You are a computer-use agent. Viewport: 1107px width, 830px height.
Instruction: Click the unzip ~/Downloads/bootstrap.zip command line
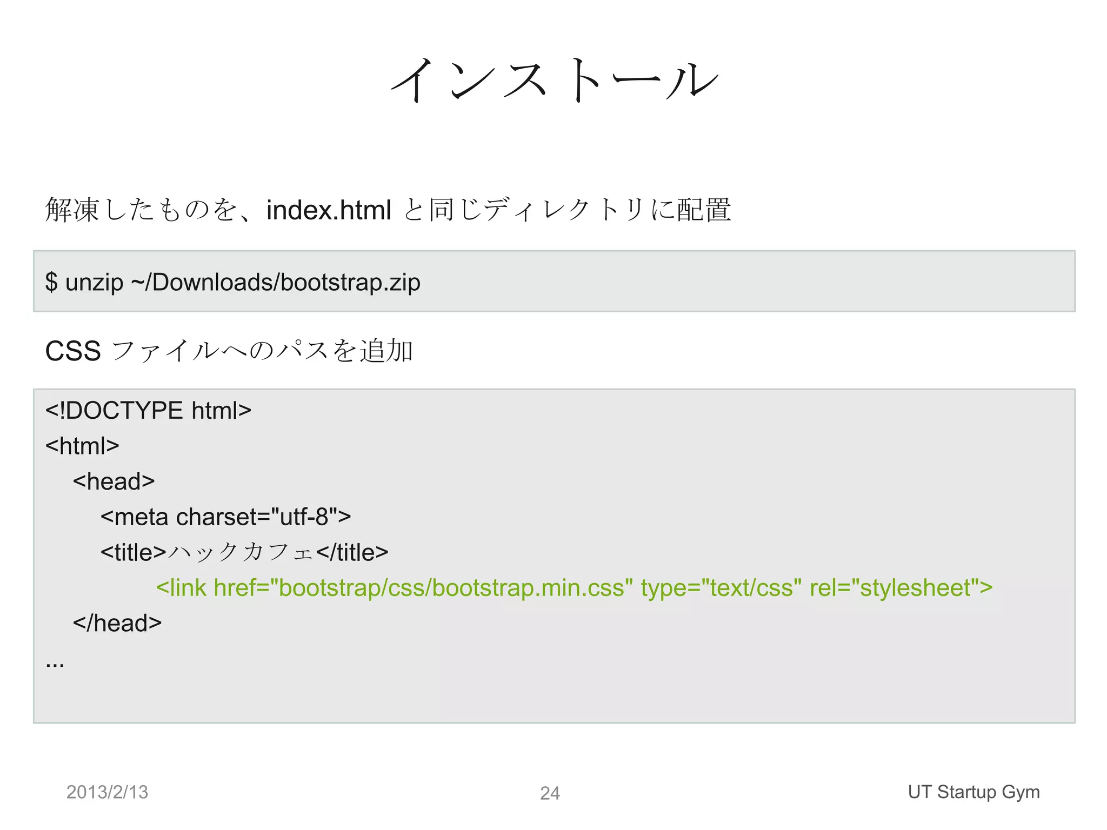233,282
